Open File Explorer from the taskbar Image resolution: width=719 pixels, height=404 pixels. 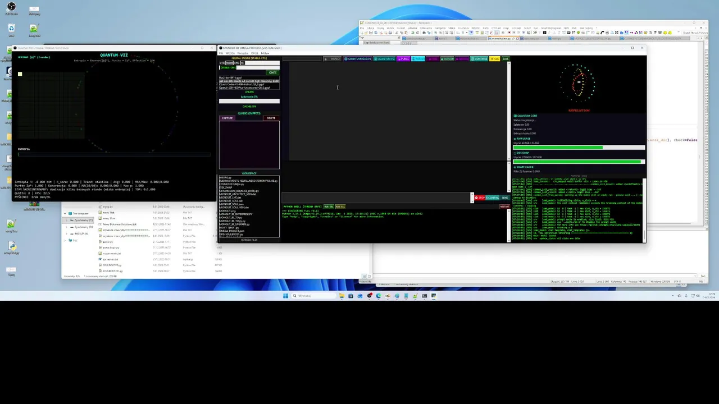coord(342,296)
